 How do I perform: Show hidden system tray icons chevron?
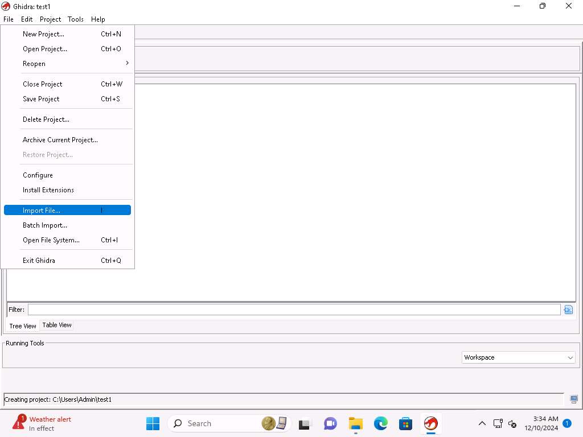(x=482, y=423)
